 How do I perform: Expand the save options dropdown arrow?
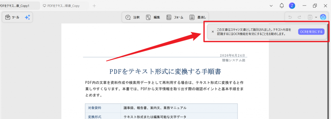coord(316,17)
